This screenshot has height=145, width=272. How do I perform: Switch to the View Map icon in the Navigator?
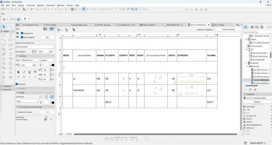(252, 27)
